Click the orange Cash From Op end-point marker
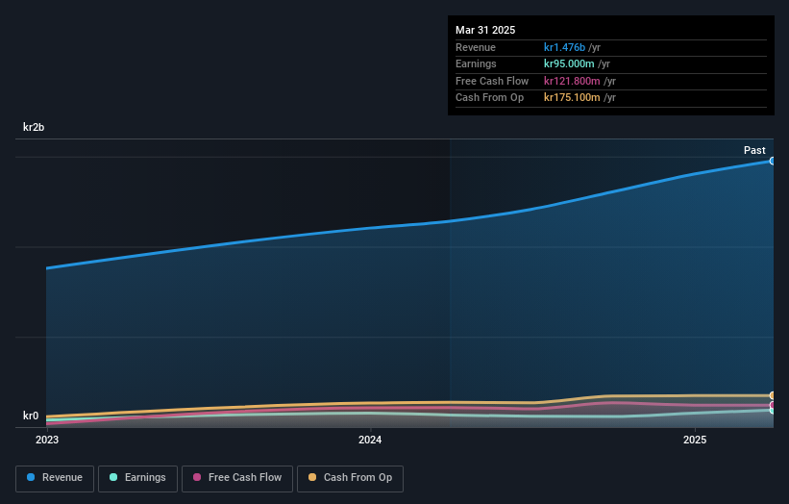789x504 pixels. 772,395
